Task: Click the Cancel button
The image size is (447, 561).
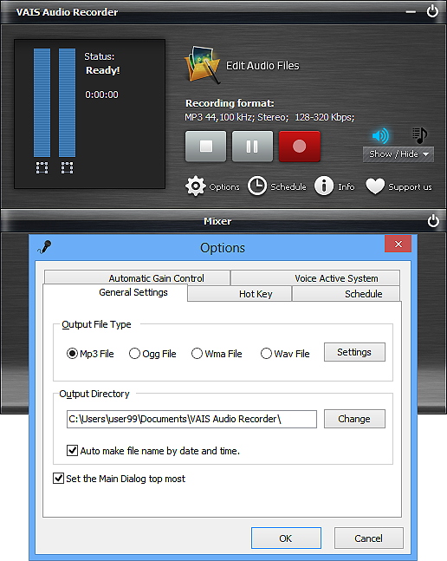Action: [369, 538]
